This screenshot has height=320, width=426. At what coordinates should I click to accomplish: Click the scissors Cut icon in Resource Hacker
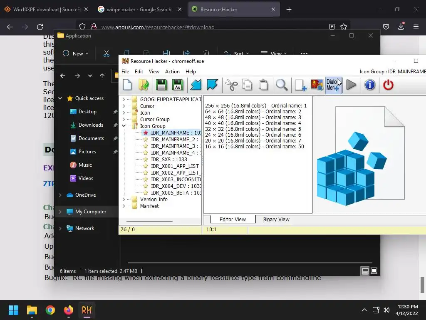click(231, 85)
